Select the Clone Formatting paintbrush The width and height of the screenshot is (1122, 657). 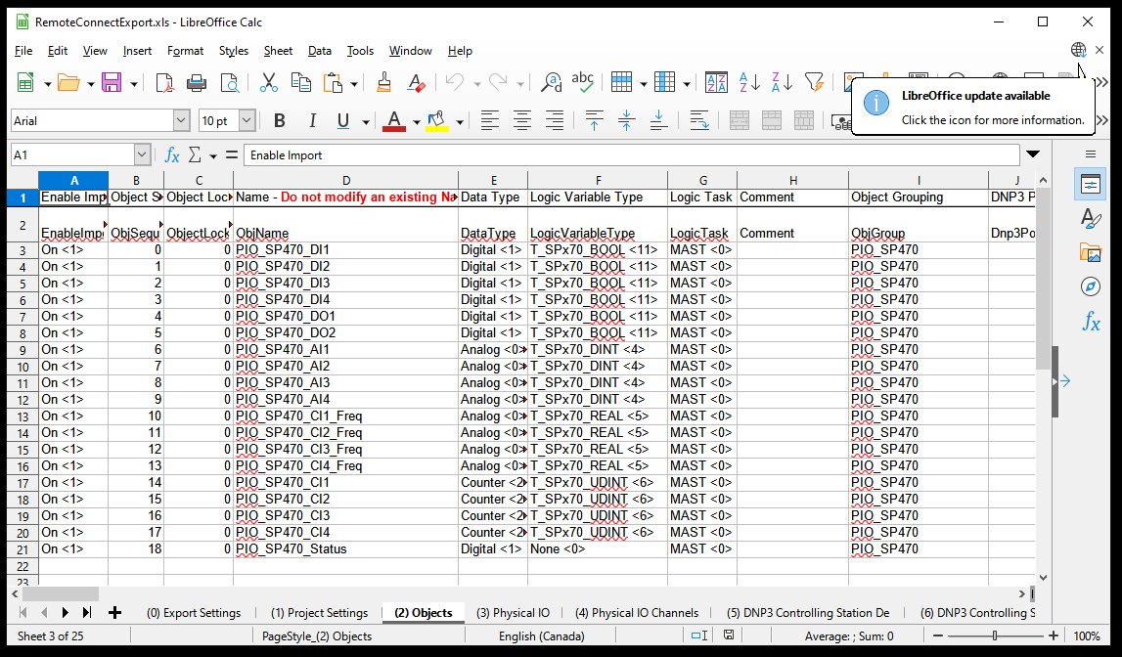click(x=383, y=83)
